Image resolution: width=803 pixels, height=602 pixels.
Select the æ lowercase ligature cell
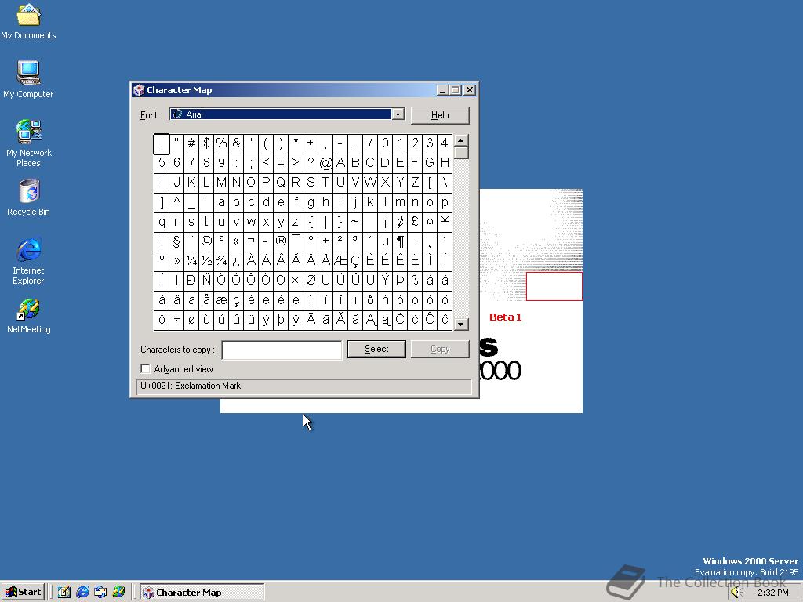point(221,300)
